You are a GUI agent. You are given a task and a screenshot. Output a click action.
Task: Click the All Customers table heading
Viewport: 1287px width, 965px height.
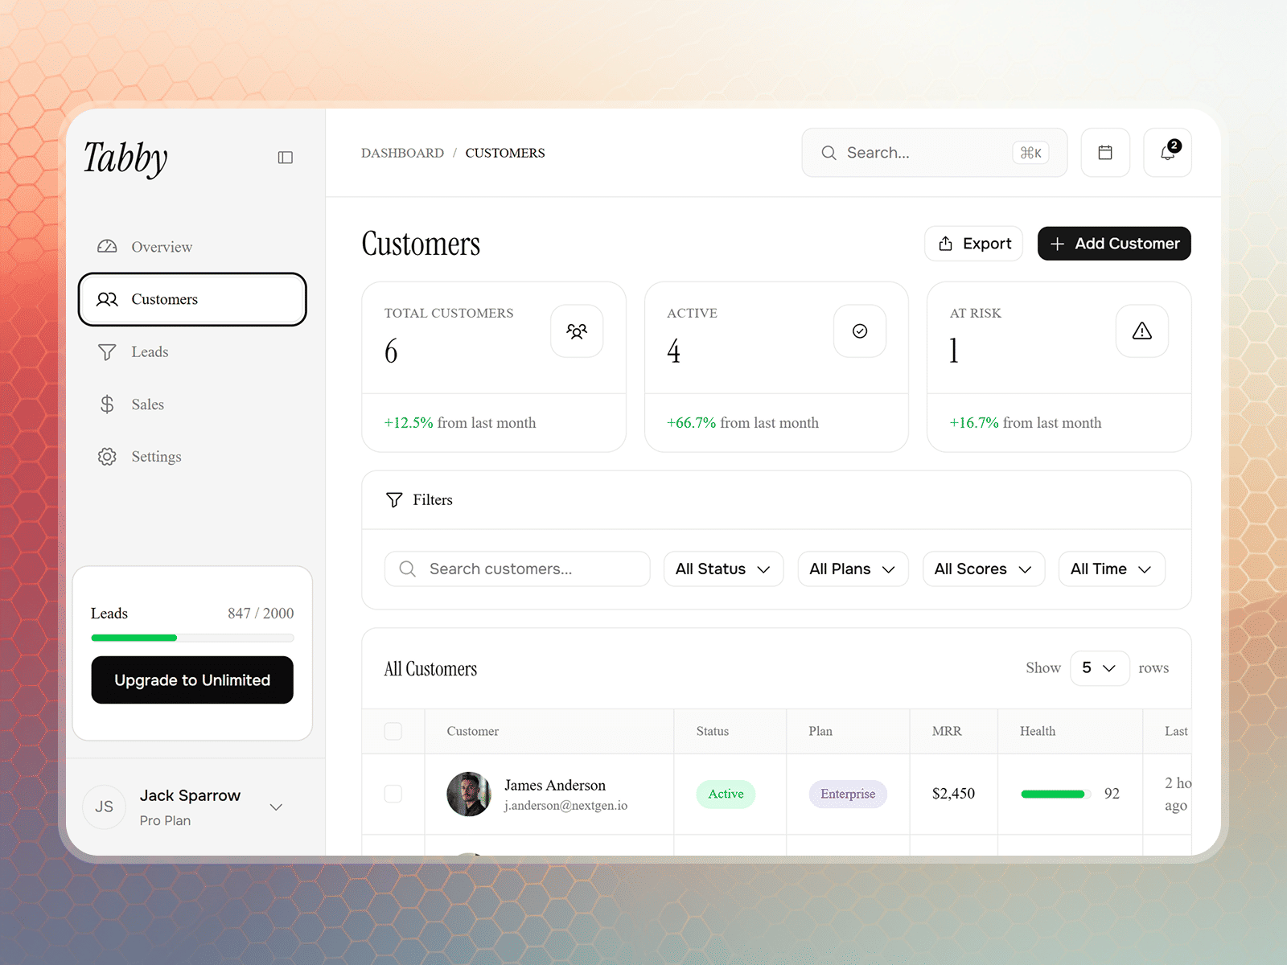[430, 669]
